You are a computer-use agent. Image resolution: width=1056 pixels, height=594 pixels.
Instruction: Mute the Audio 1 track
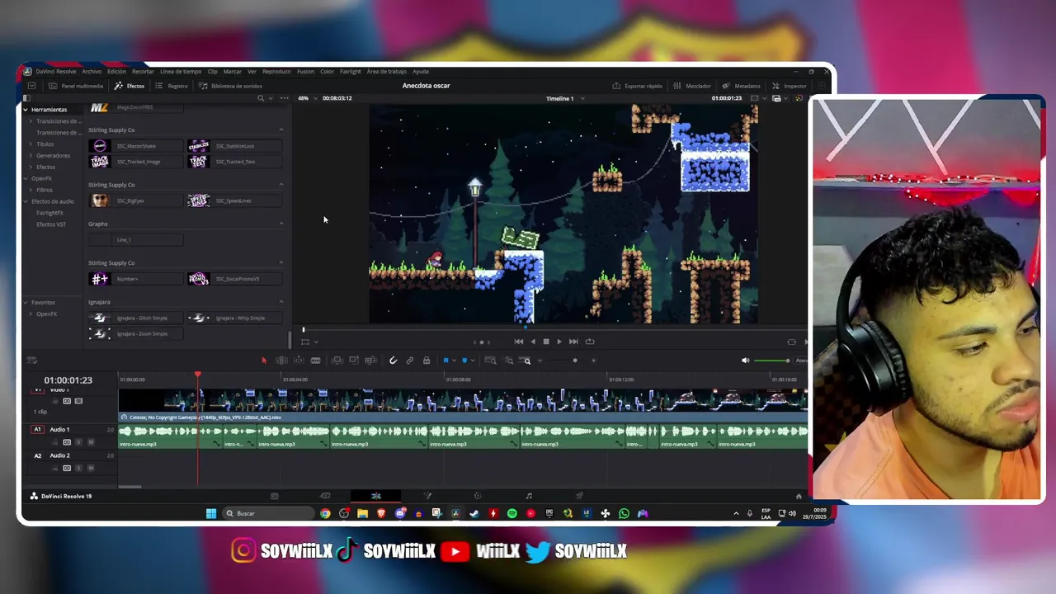91,442
